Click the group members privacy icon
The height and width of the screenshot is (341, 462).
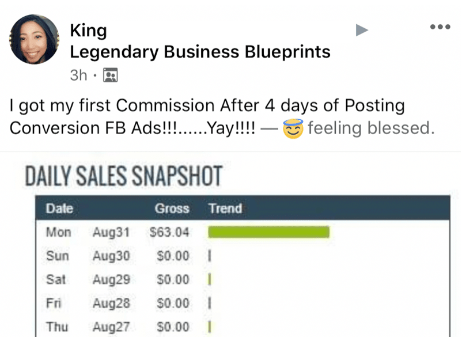[x=110, y=75]
